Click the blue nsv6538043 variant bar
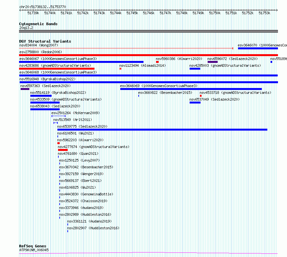The width and height of the screenshot is (287, 257). (x=45, y=109)
